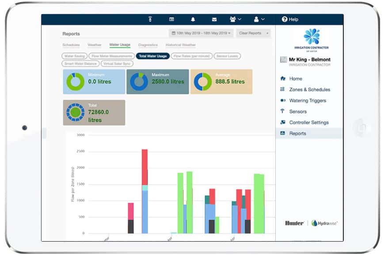Switch to the Diagnostics tab
The image size is (384, 257).
(x=148, y=45)
